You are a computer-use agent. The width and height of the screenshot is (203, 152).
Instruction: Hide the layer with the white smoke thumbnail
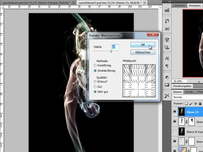click(x=175, y=122)
